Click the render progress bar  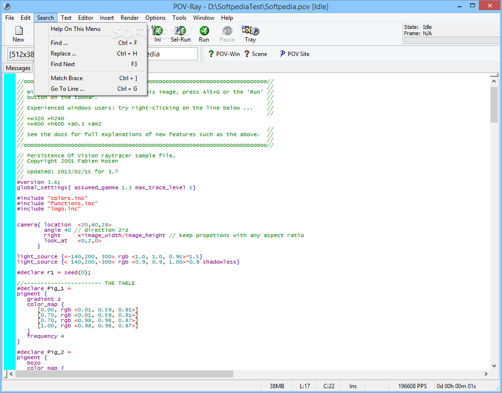click(x=452, y=41)
